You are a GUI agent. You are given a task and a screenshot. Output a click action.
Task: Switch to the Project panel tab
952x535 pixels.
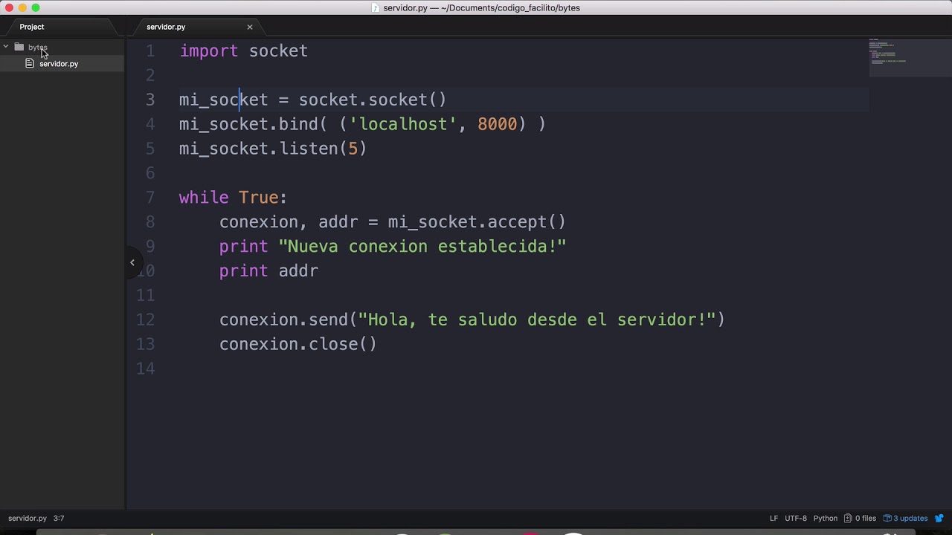[32, 27]
